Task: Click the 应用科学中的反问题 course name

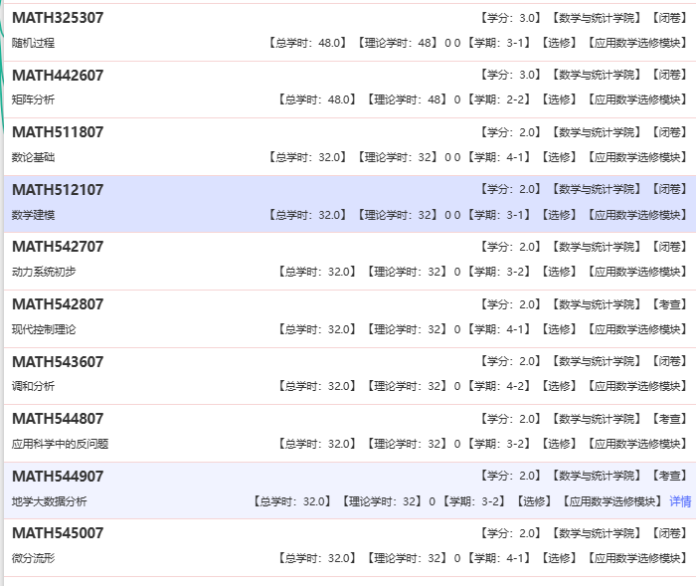Action: (60, 444)
